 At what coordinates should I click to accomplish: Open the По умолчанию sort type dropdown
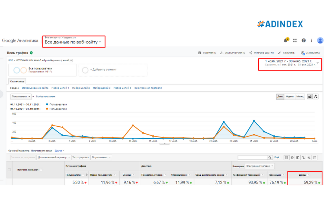(101, 157)
